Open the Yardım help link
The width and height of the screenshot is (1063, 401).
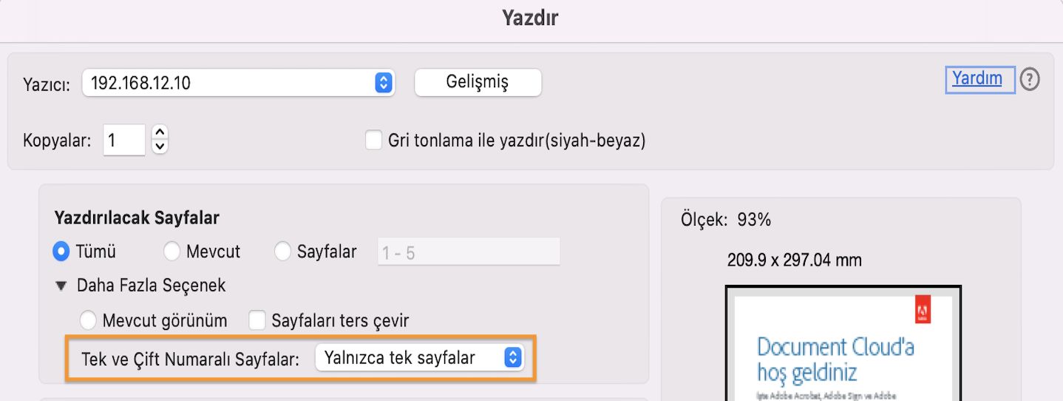coord(977,78)
